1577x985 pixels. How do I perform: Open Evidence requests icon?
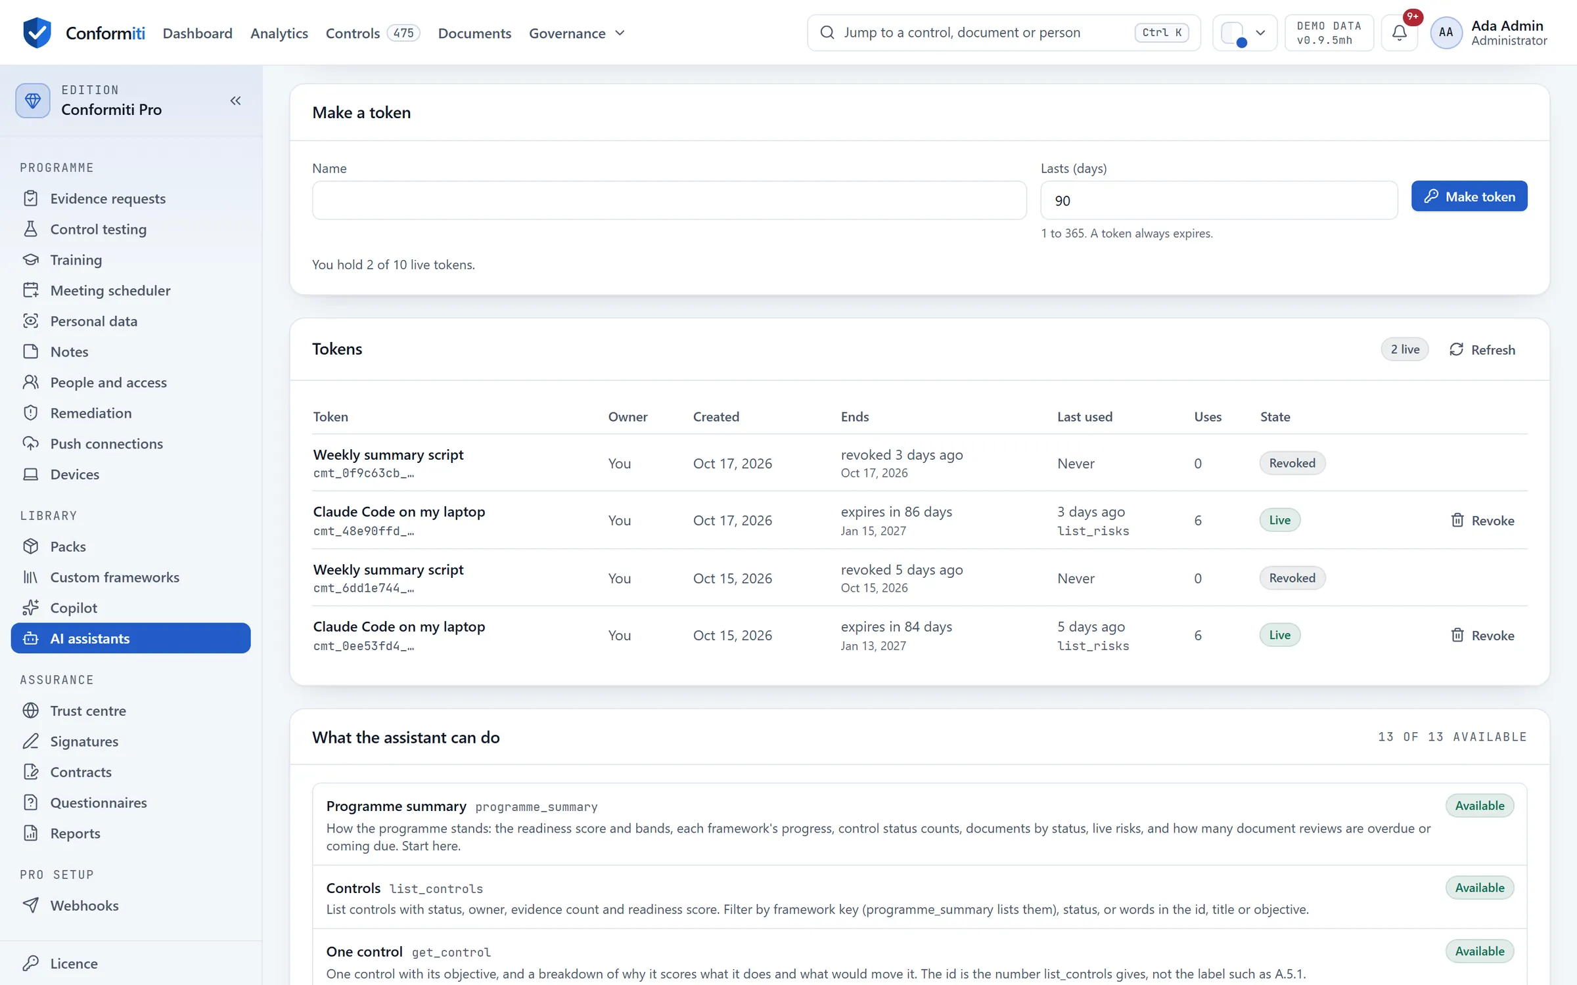click(x=30, y=198)
